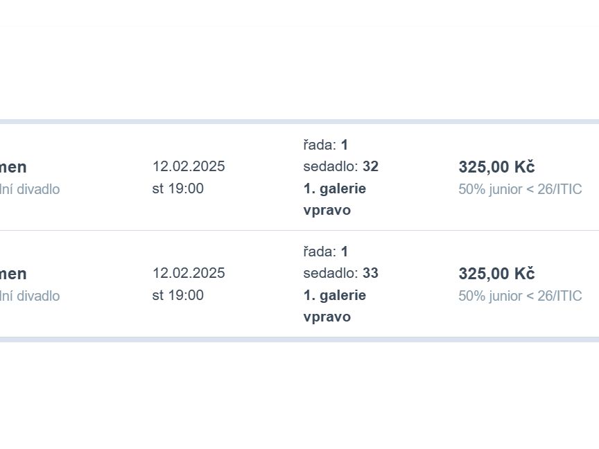Click seat number 32 in first row

click(x=370, y=166)
